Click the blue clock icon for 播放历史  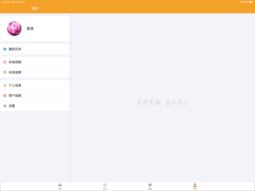5,49
